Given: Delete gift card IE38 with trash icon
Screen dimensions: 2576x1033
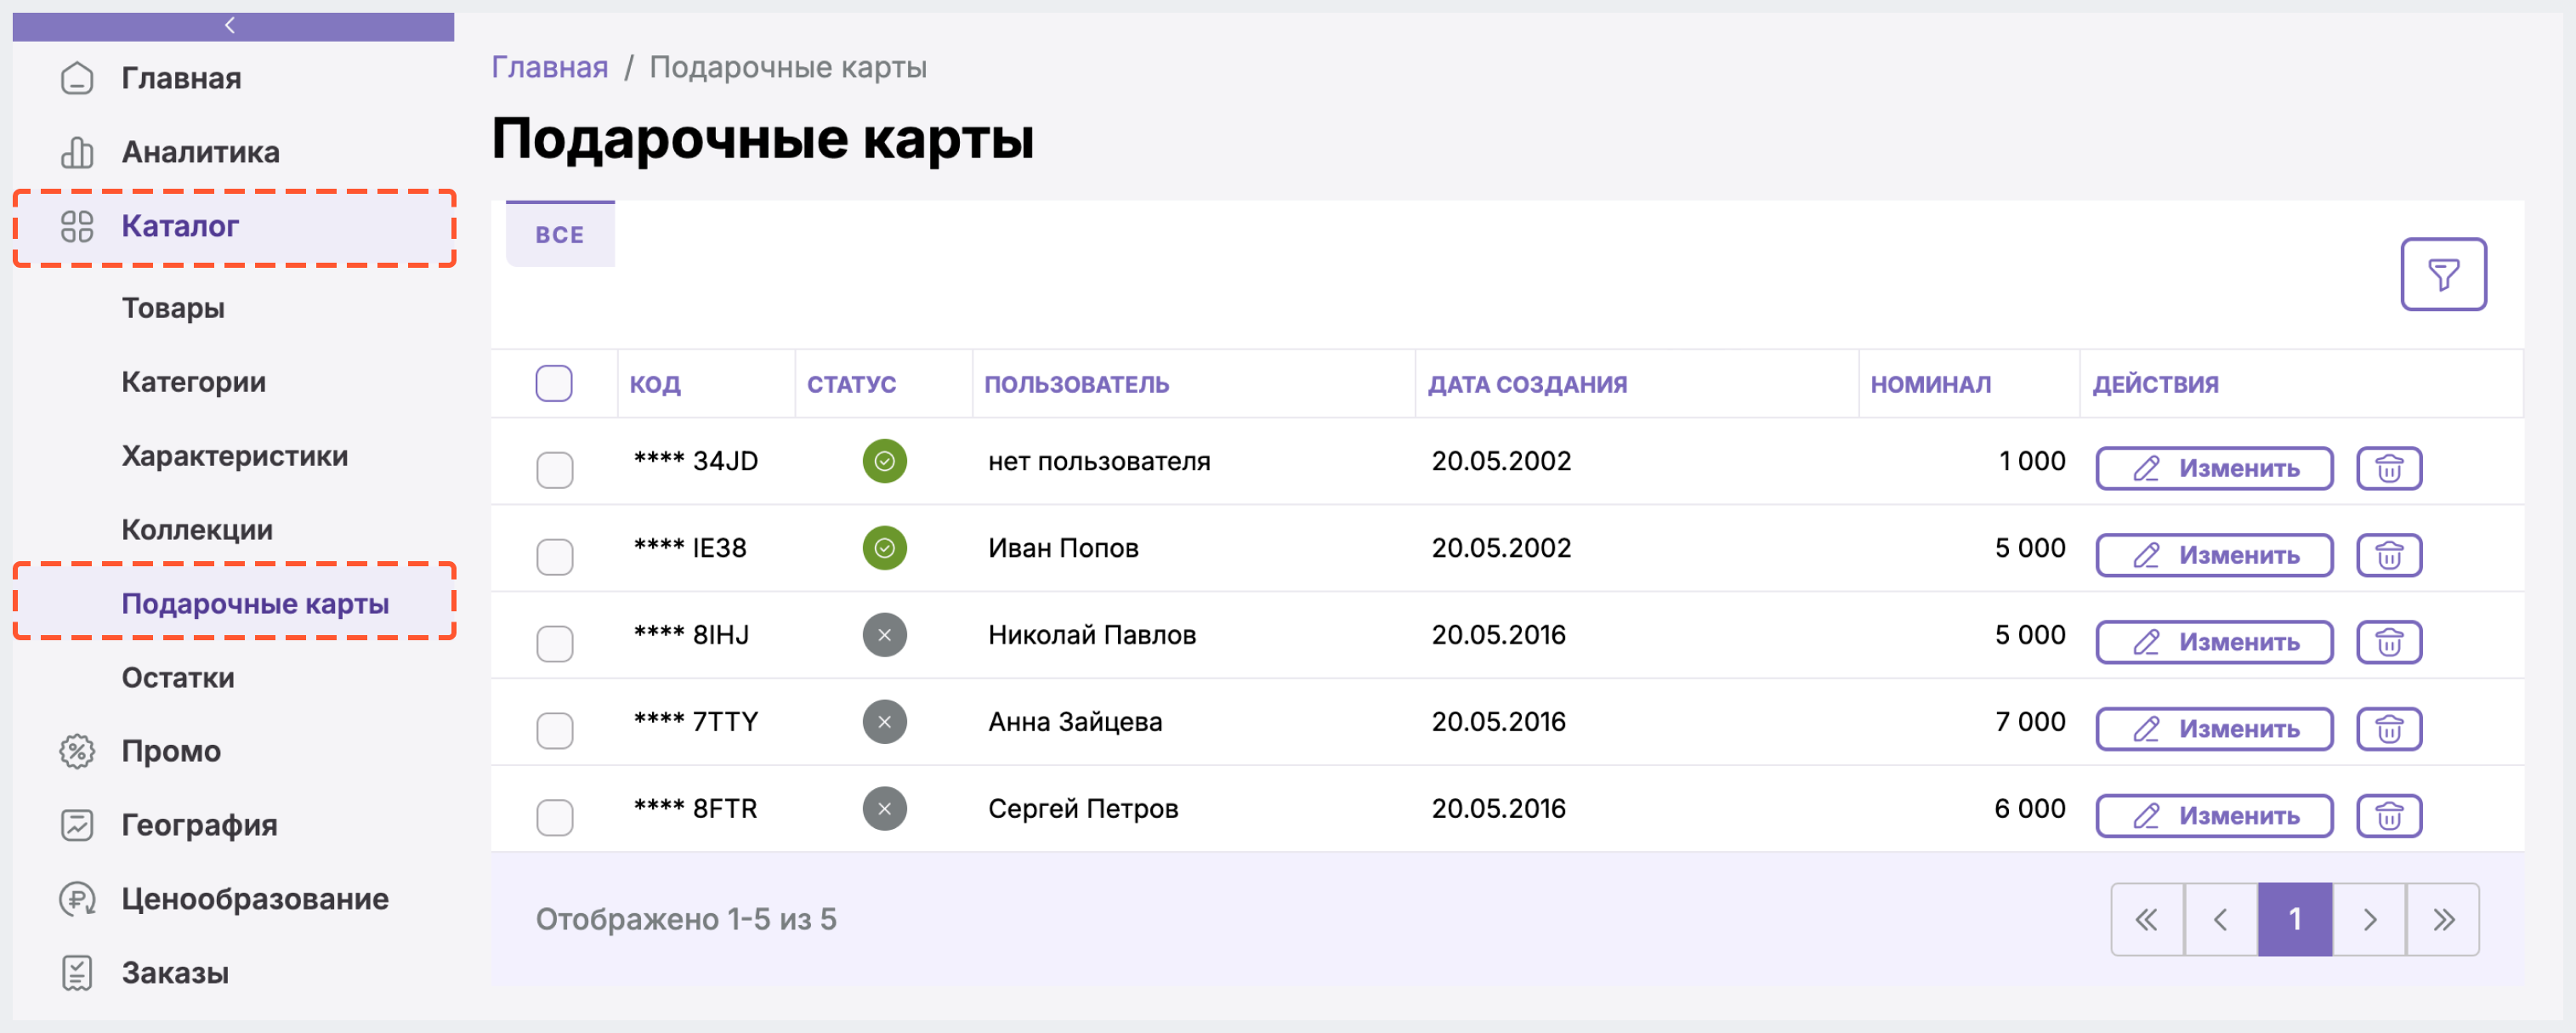Looking at the screenshot, I should (x=2389, y=555).
